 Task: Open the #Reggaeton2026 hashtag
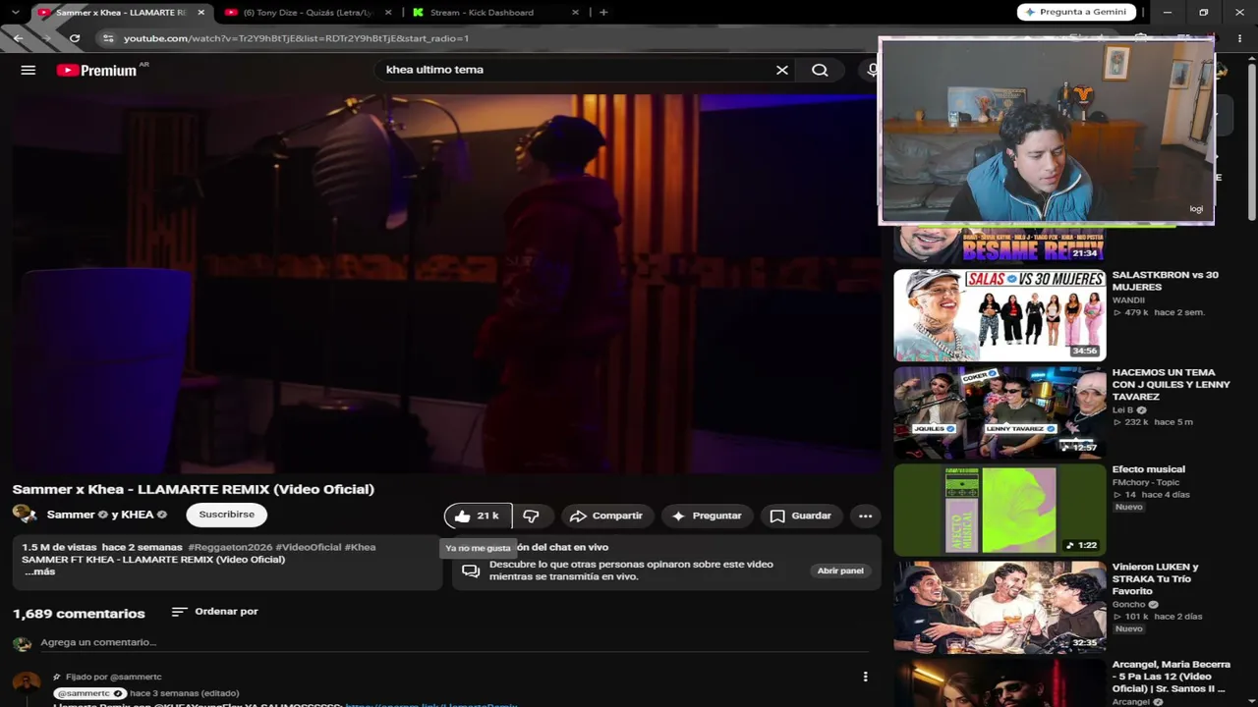230,547
